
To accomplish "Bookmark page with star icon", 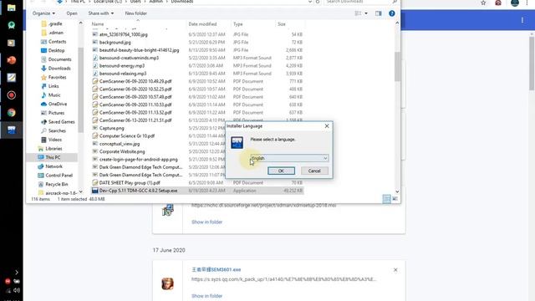I will click(x=483, y=3).
